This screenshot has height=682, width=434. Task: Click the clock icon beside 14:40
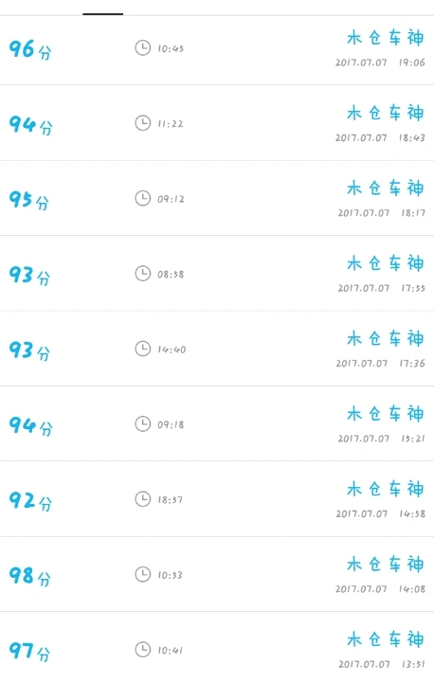click(143, 349)
